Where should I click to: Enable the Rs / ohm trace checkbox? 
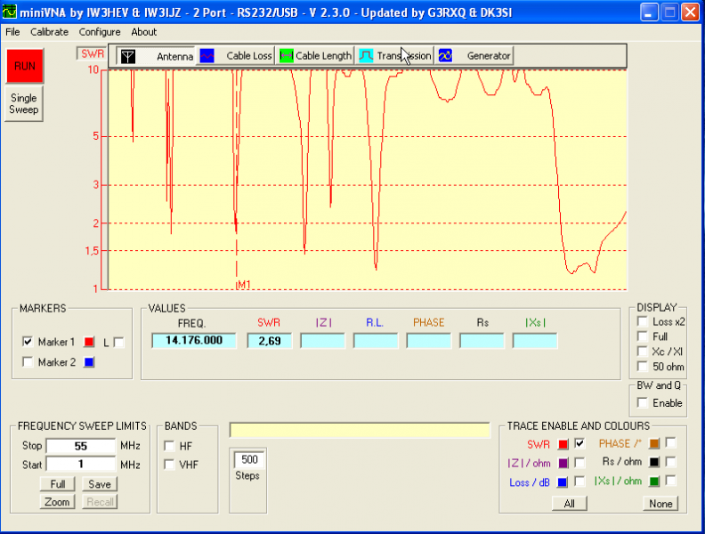pos(671,462)
